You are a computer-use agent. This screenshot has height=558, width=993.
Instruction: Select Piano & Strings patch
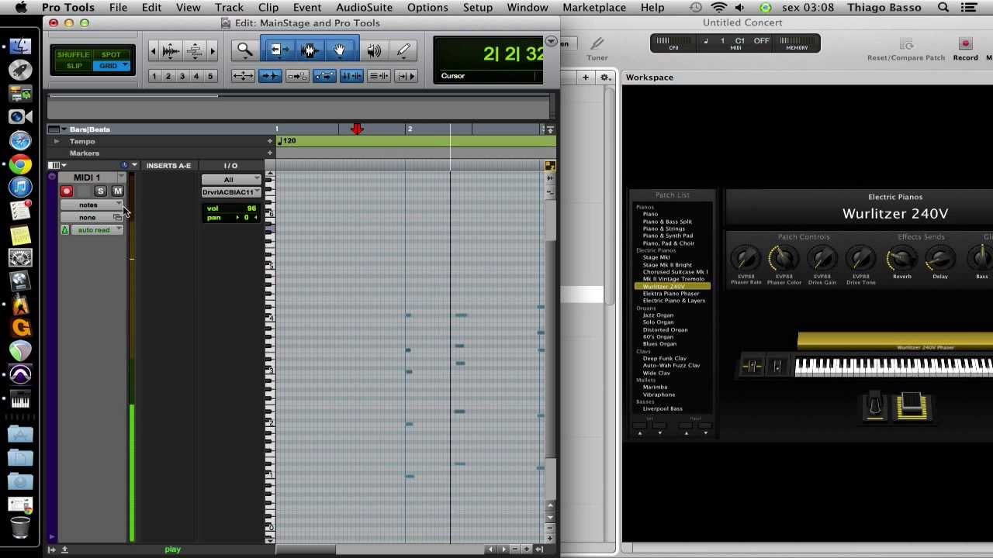tap(663, 229)
